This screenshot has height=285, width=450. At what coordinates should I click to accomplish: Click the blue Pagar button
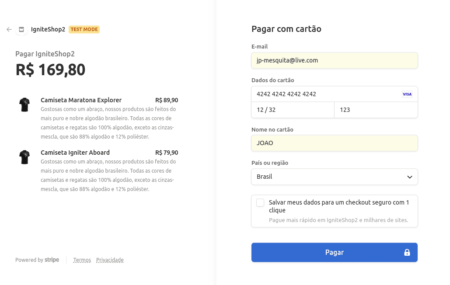click(335, 252)
